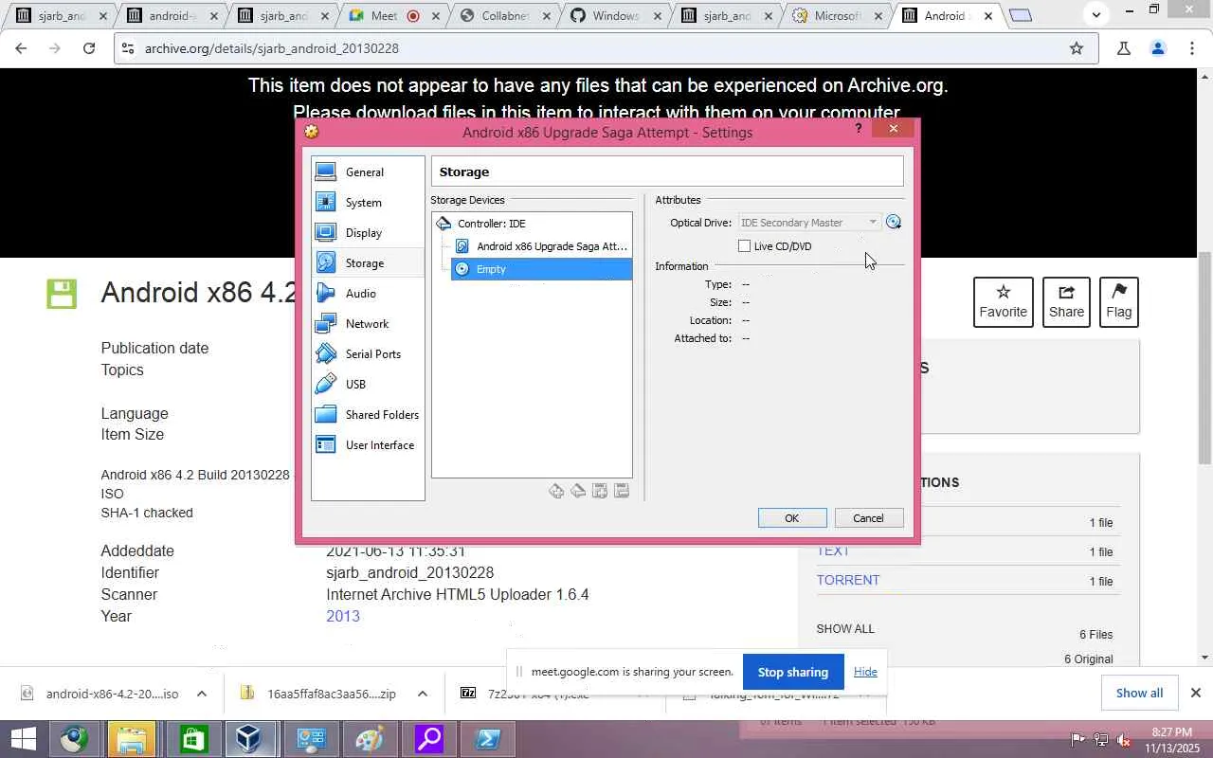1213x758 pixels.
Task: Open the TORRENT download link
Action: 848,580
